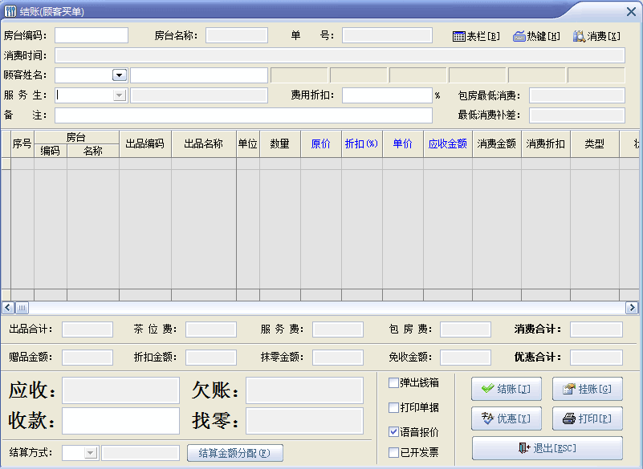The height and width of the screenshot is (469, 643).
Task: Uncheck the 语音报价 checkbox
Action: [x=393, y=431]
